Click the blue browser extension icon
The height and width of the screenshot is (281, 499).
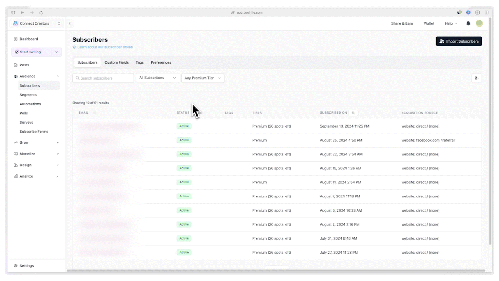468,12
